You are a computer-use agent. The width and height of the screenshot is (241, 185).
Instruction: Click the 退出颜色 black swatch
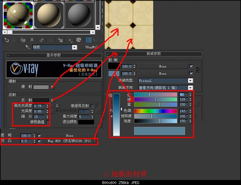tap(86, 122)
